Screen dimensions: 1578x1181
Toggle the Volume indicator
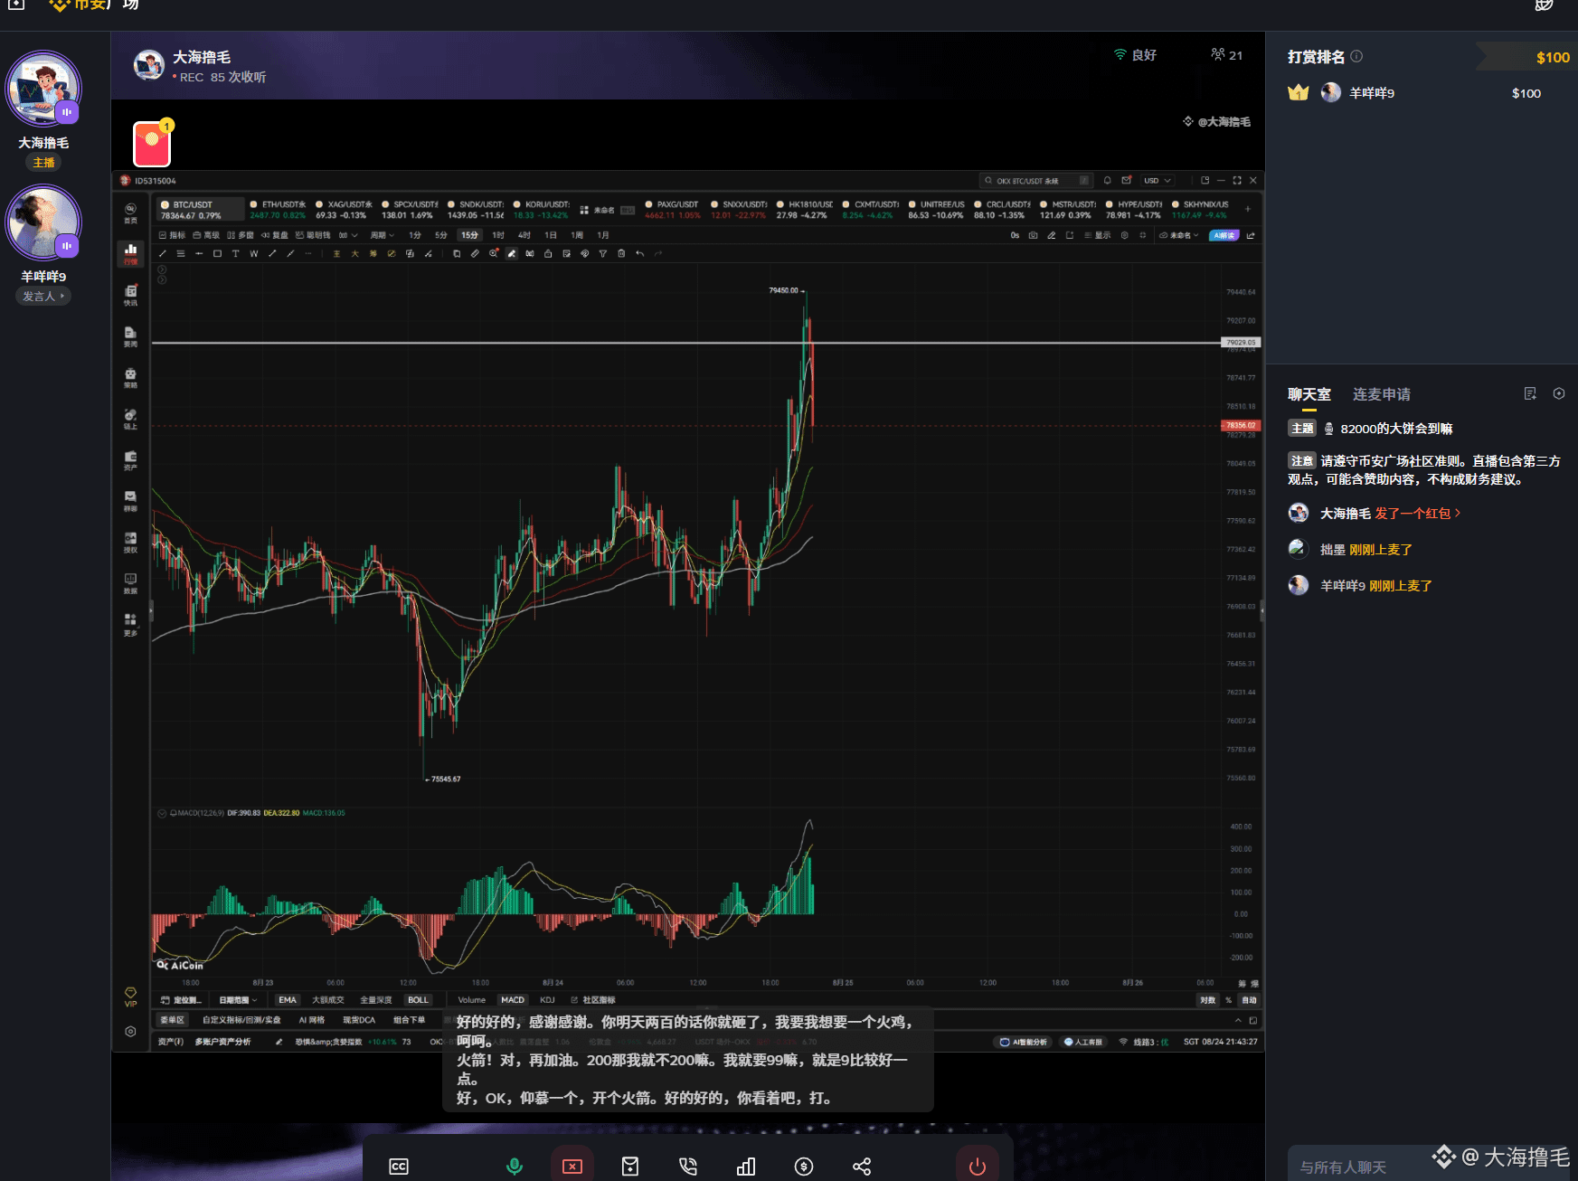coord(471,1000)
